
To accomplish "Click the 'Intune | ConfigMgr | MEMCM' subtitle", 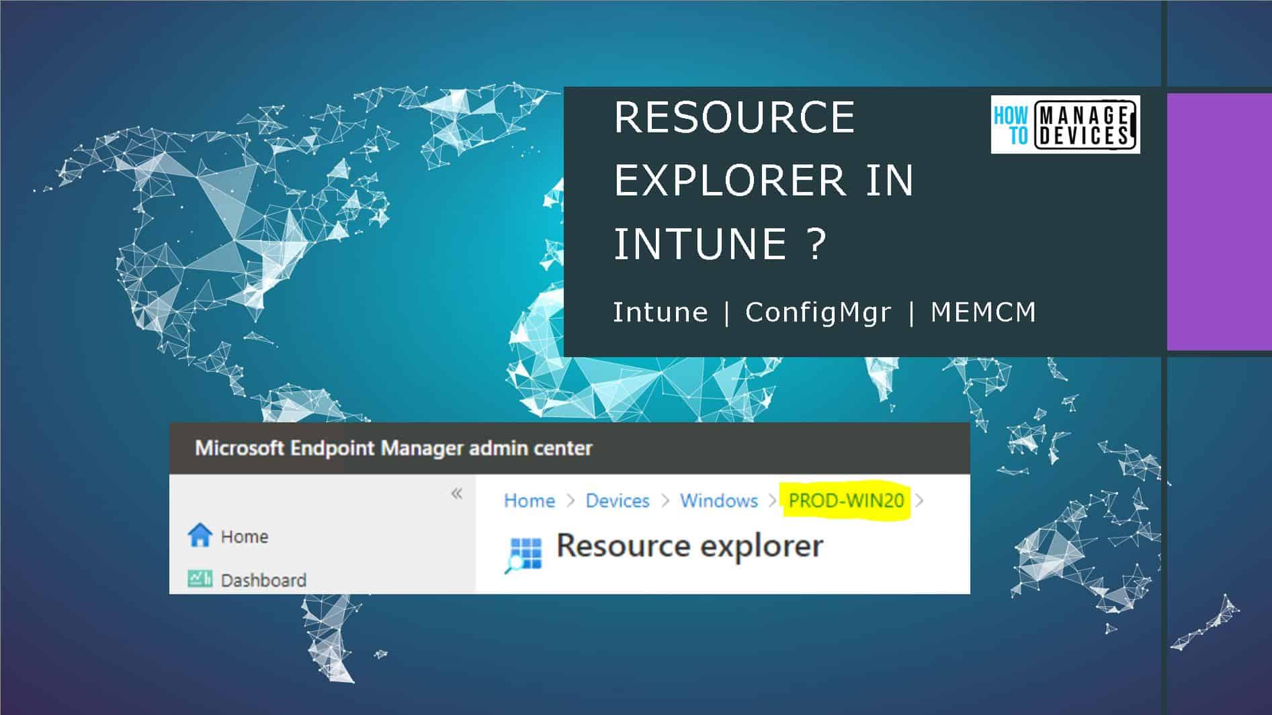I will point(824,312).
